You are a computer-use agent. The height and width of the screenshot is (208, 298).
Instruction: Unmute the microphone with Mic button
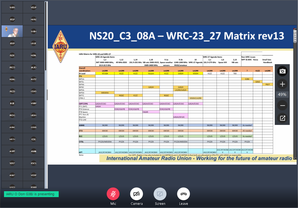pos(113,194)
